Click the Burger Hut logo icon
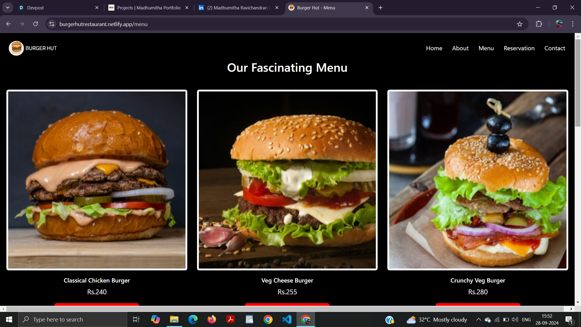This screenshot has width=581, height=327. tap(16, 48)
